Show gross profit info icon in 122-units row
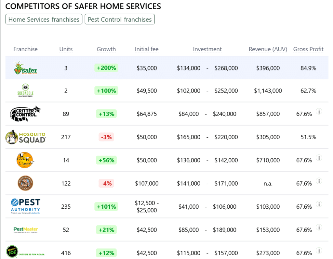This screenshot has width=333, height=259. tap(319, 181)
